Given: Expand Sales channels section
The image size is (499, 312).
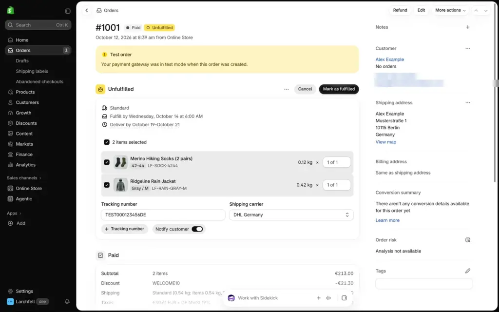Looking at the screenshot, I should [24, 178].
